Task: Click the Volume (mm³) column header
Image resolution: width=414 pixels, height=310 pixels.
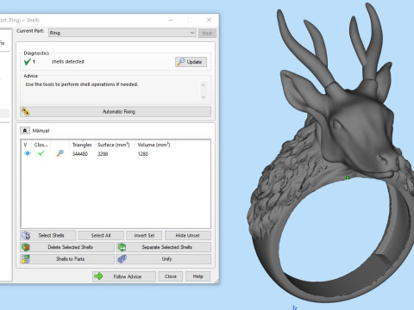Action: [154, 145]
